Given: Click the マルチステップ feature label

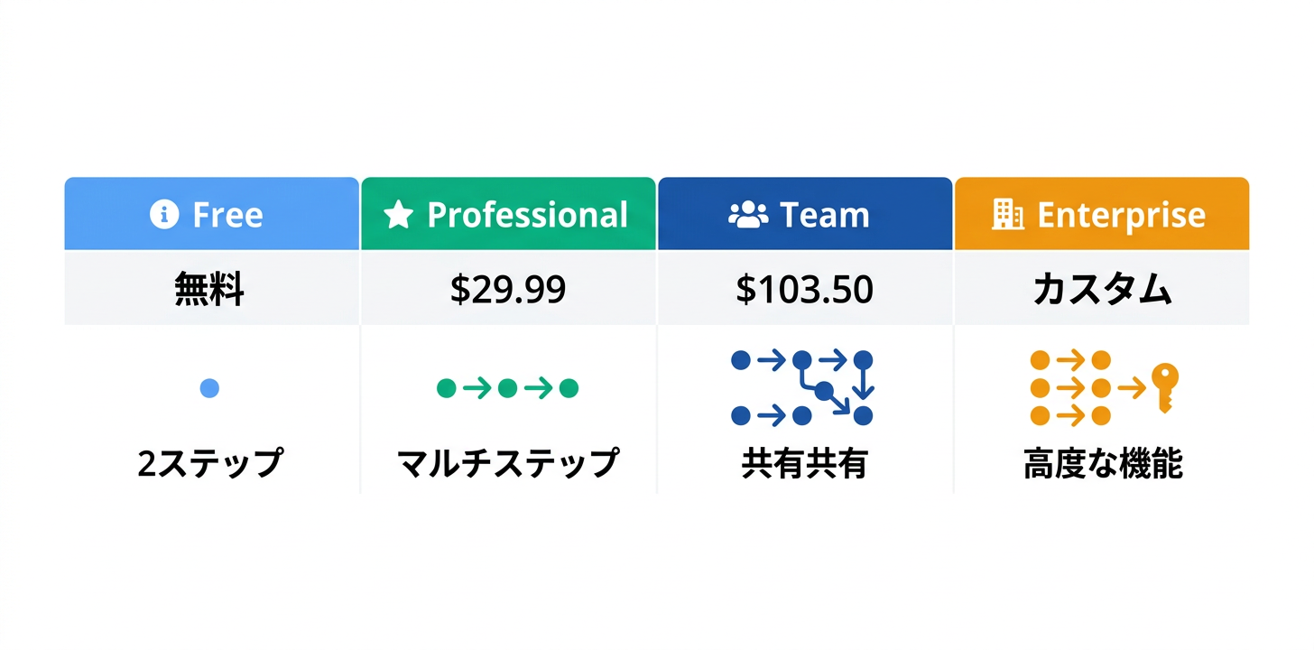Looking at the screenshot, I should pos(507,463).
